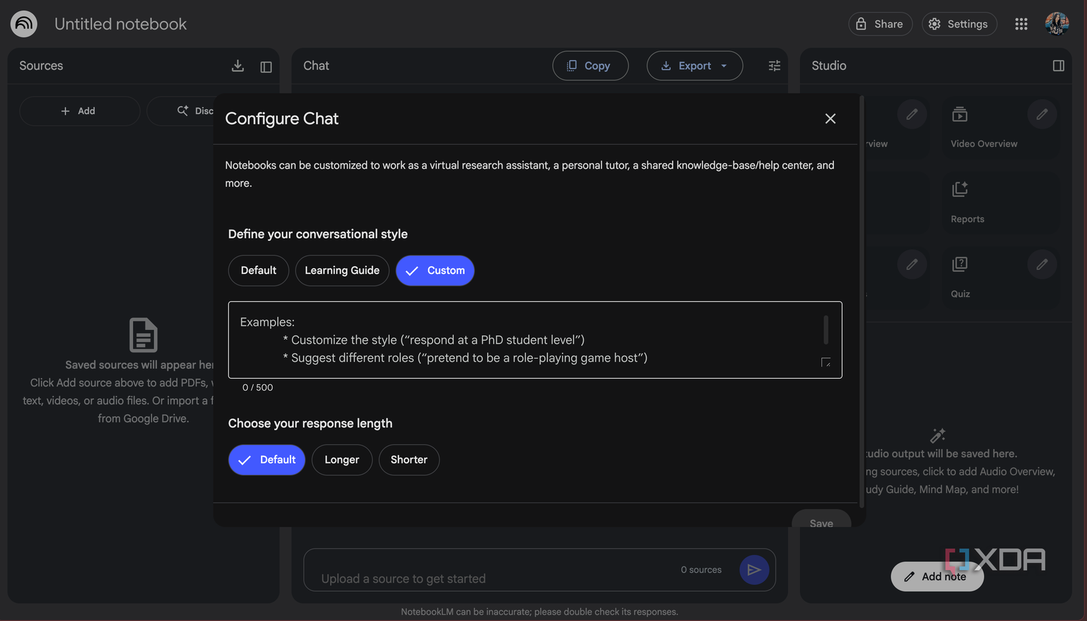The width and height of the screenshot is (1087, 621).
Task: Close the Configure Chat dialog
Action: pos(830,119)
